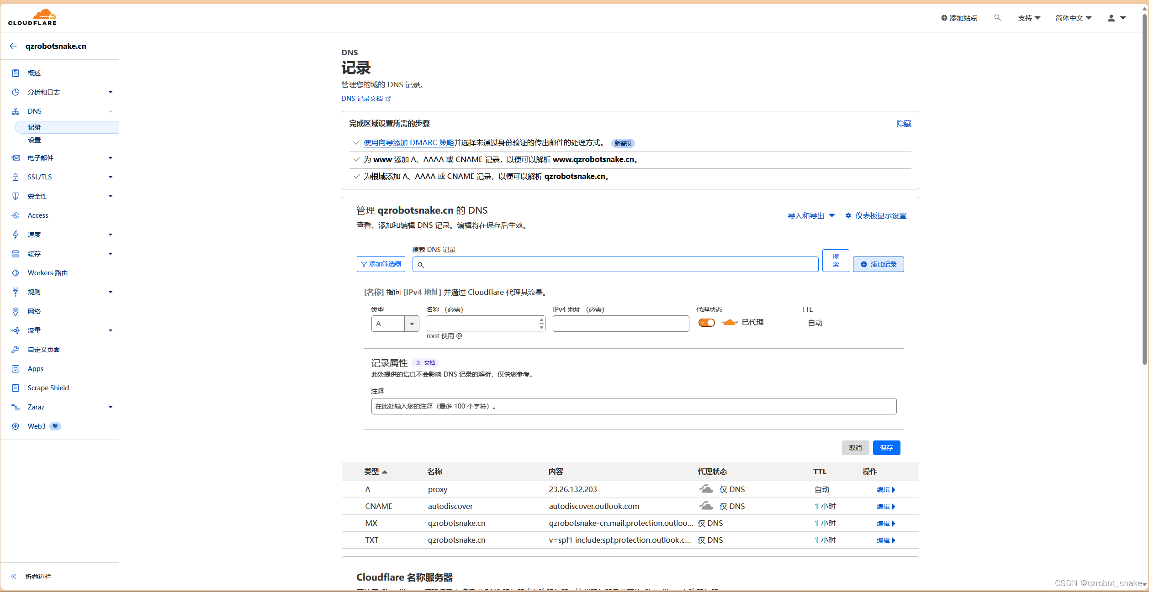Open the 分析和日志 menu section

pyautogui.click(x=62, y=92)
